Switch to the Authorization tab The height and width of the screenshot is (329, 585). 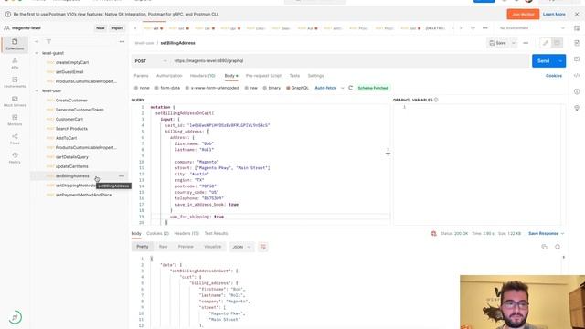[169, 76]
